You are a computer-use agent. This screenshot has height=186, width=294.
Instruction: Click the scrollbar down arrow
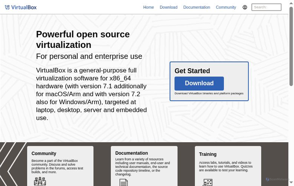[291, 182]
